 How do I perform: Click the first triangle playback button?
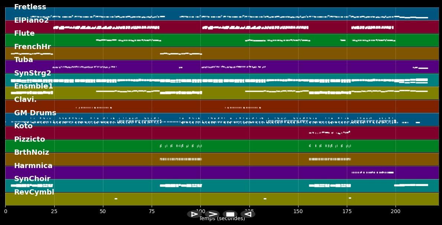click(x=194, y=214)
